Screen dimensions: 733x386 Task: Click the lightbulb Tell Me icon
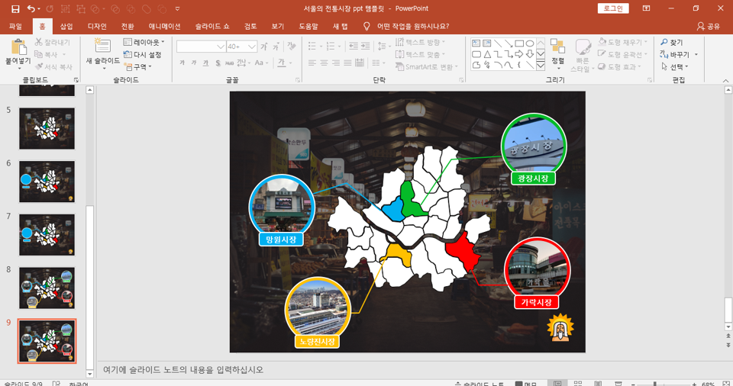click(x=366, y=26)
